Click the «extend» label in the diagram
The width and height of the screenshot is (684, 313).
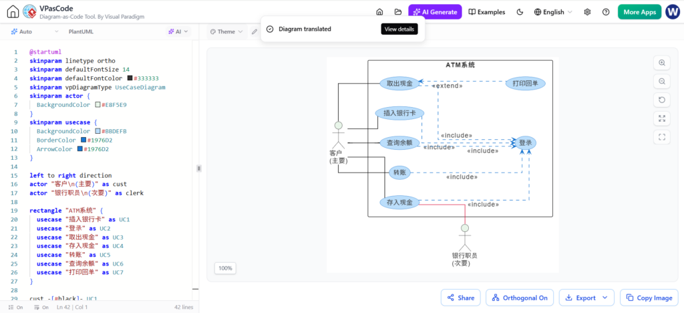pyautogui.click(x=447, y=86)
